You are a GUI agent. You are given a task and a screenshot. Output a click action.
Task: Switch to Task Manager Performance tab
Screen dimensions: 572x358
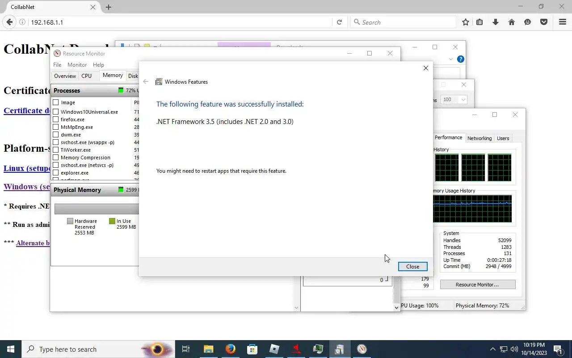(x=448, y=138)
